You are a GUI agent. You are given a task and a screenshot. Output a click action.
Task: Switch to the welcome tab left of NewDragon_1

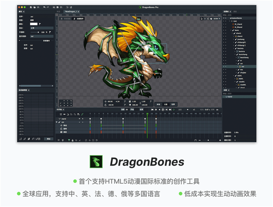click(x=59, y=11)
